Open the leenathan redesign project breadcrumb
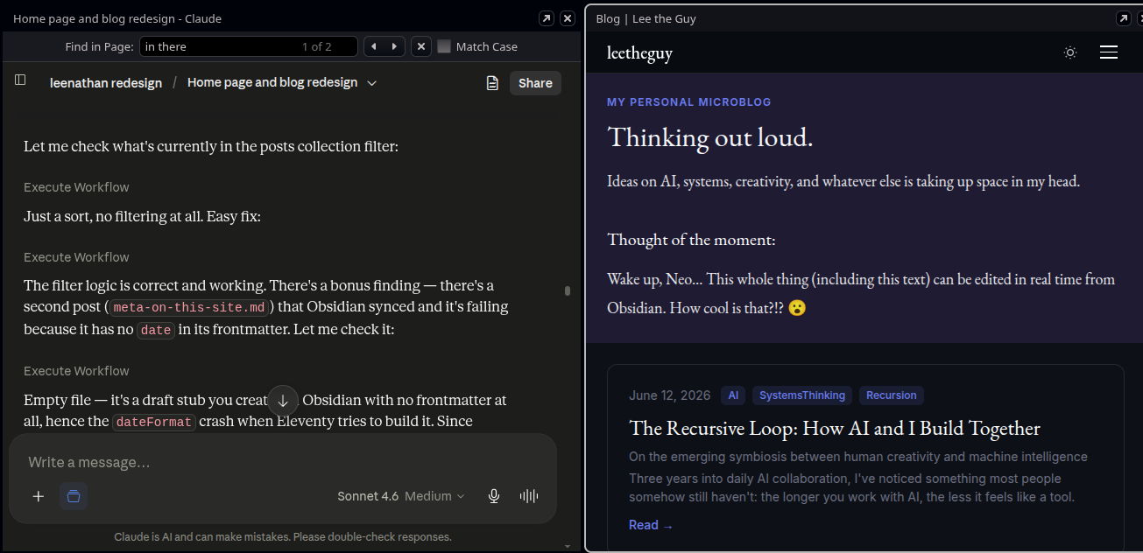Image resolution: width=1143 pixels, height=553 pixels. point(106,83)
